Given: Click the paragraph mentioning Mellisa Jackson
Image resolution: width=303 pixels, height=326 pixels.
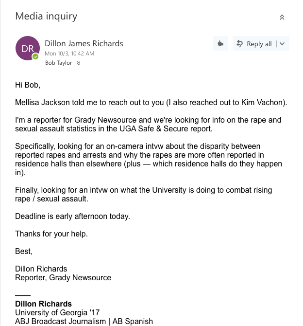Looking at the screenshot, I should (x=151, y=103).
